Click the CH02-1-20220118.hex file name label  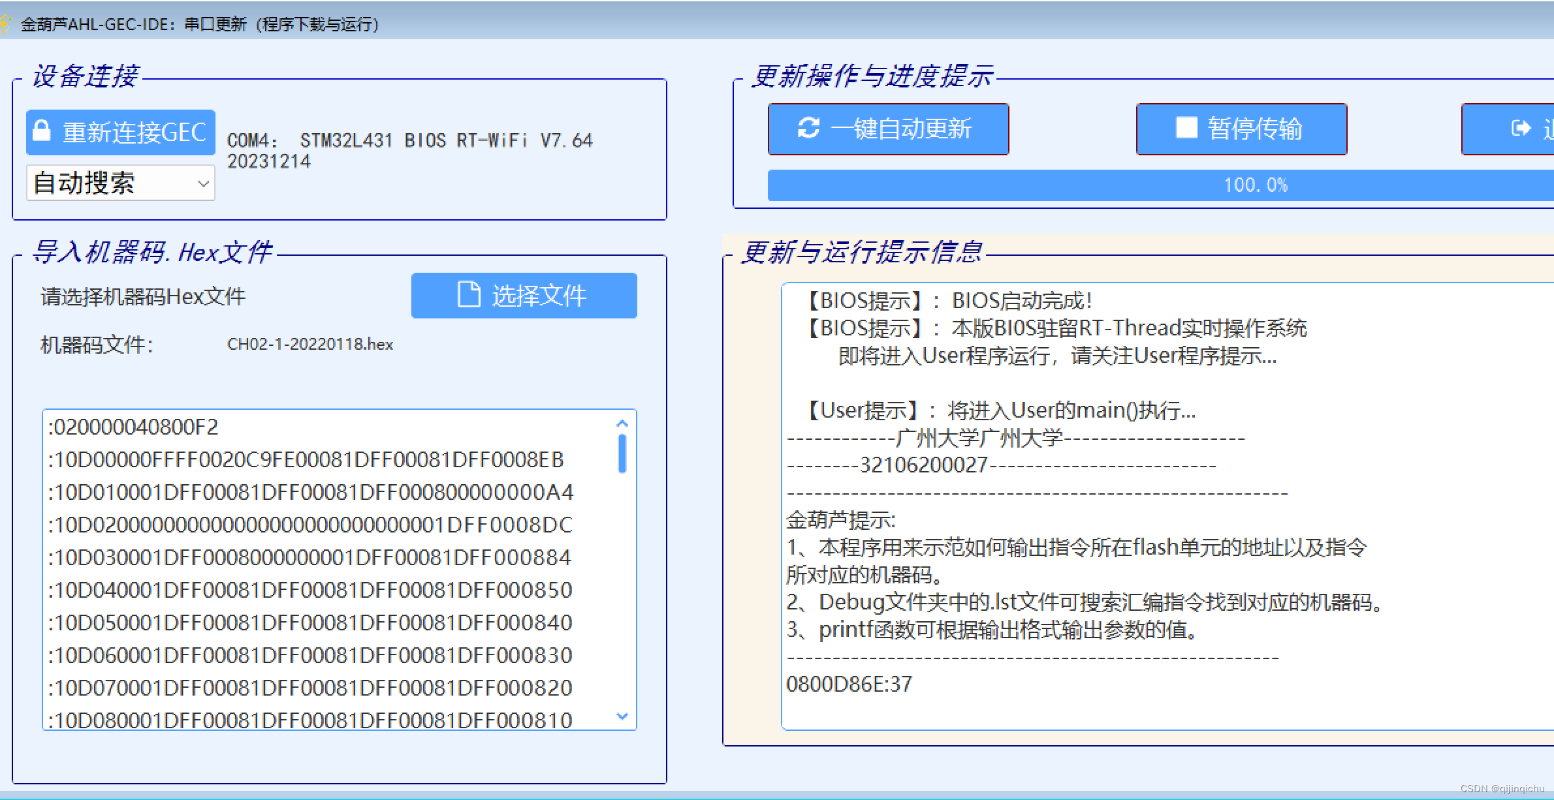coord(310,345)
